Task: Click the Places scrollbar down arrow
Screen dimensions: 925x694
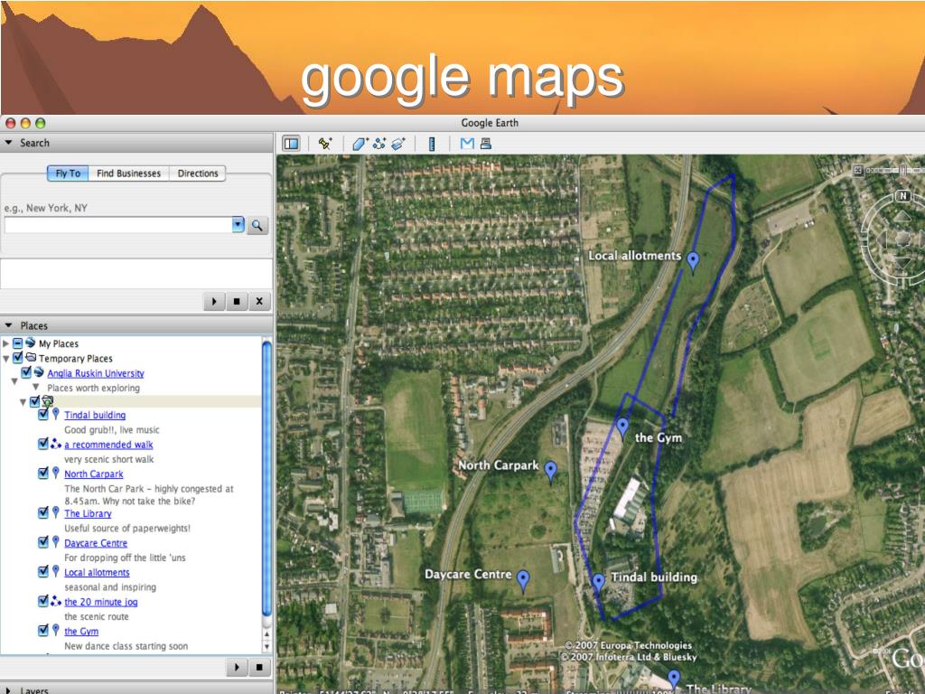Action: point(266,646)
